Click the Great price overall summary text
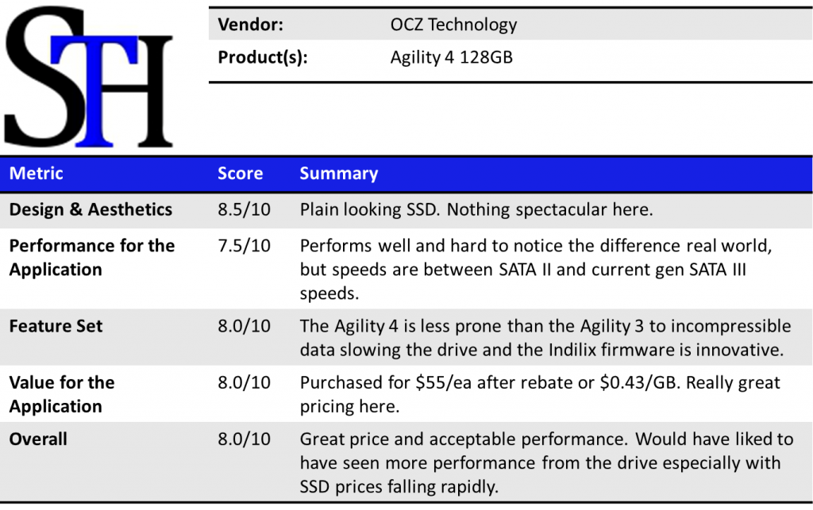Image resolution: width=813 pixels, height=510 pixels. pos(546,462)
